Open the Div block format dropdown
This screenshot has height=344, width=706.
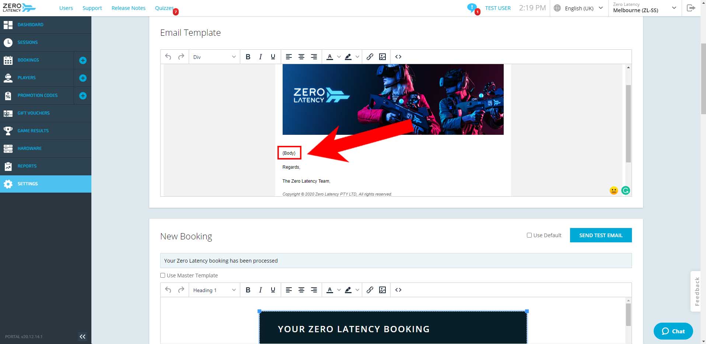214,57
